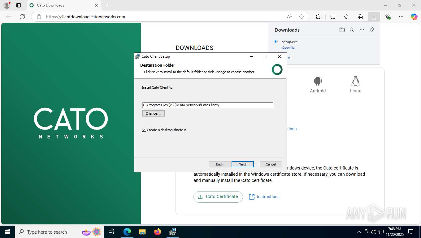Open Edge Settings and more menu

(x=401, y=17)
